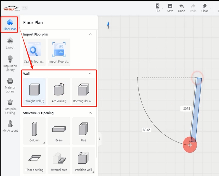Collapse the left panel with arrow handle
This screenshot has width=219, height=176.
coord(100,139)
